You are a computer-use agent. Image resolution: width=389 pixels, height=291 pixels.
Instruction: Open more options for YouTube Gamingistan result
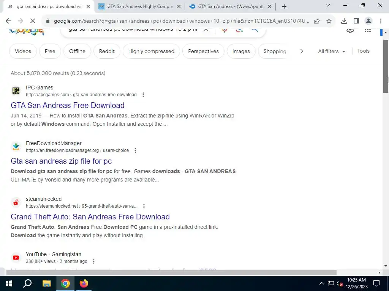point(94,261)
